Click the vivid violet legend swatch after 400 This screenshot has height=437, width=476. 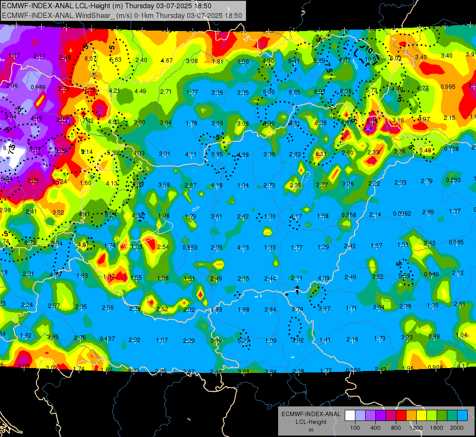tap(381, 415)
